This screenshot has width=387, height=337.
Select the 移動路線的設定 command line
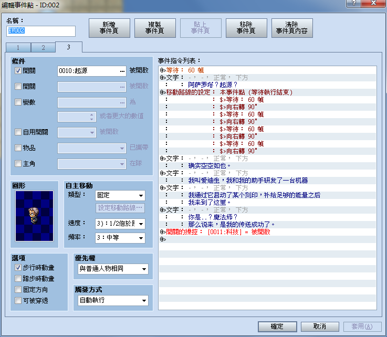(268, 92)
